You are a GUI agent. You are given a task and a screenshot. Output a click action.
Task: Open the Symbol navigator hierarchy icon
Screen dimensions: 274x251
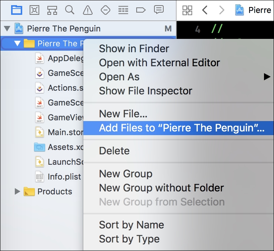tap(52, 10)
